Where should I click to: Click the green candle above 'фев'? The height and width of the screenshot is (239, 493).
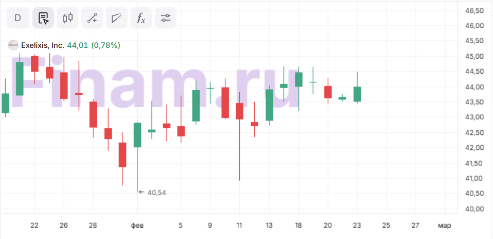pos(137,134)
